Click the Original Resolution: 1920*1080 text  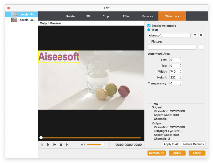coord(169,111)
